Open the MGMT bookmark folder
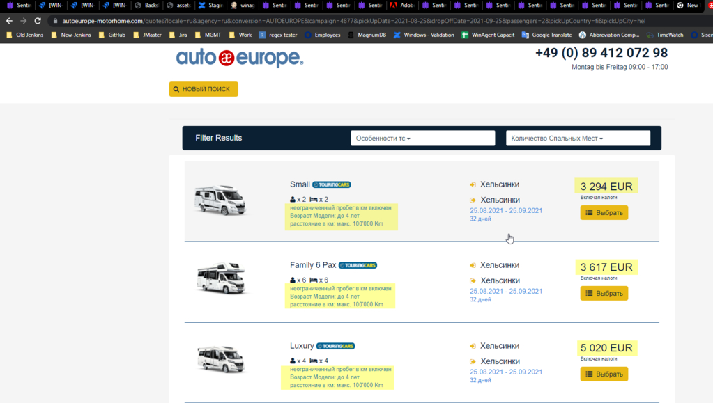This screenshot has width=713, height=403. coord(208,35)
